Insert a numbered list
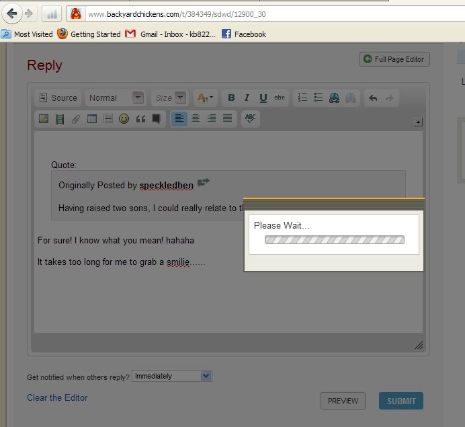Image resolution: width=465 pixels, height=427 pixels. coord(302,98)
